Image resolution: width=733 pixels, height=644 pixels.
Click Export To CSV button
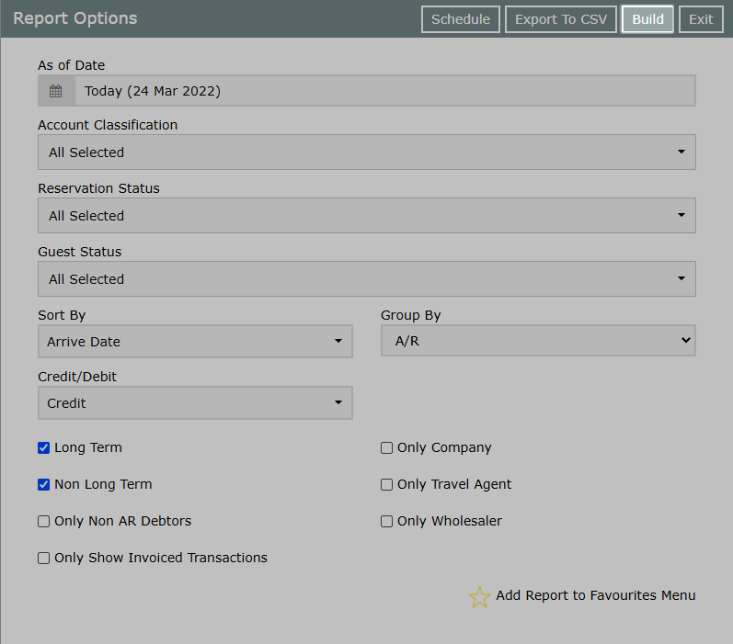point(561,19)
